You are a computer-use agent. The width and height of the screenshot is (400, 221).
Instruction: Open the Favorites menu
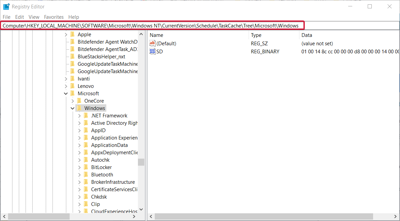coord(54,17)
